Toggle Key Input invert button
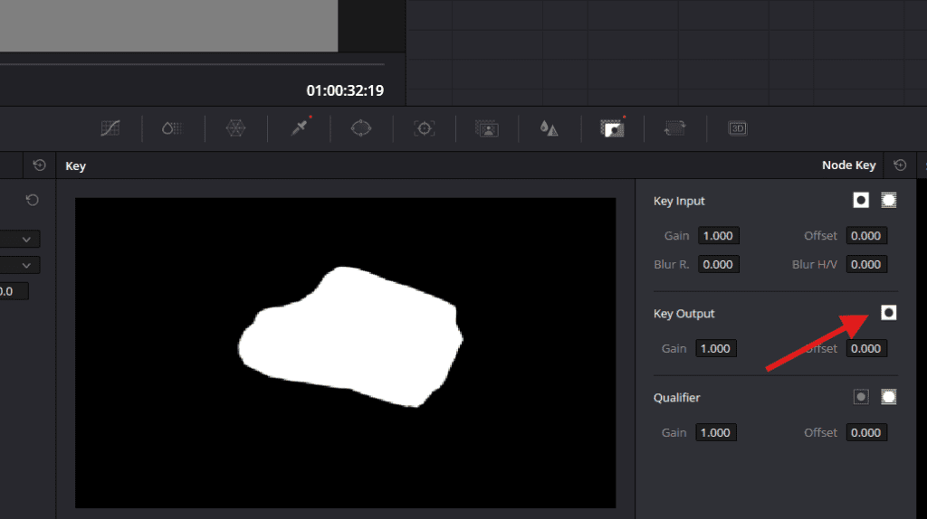This screenshot has width=927, height=519. point(861,200)
